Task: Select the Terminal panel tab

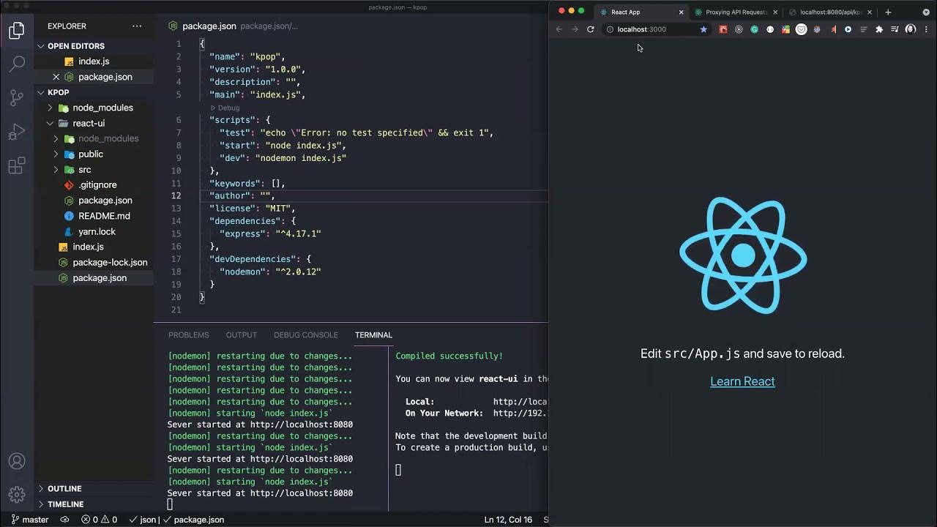Action: coord(373,335)
